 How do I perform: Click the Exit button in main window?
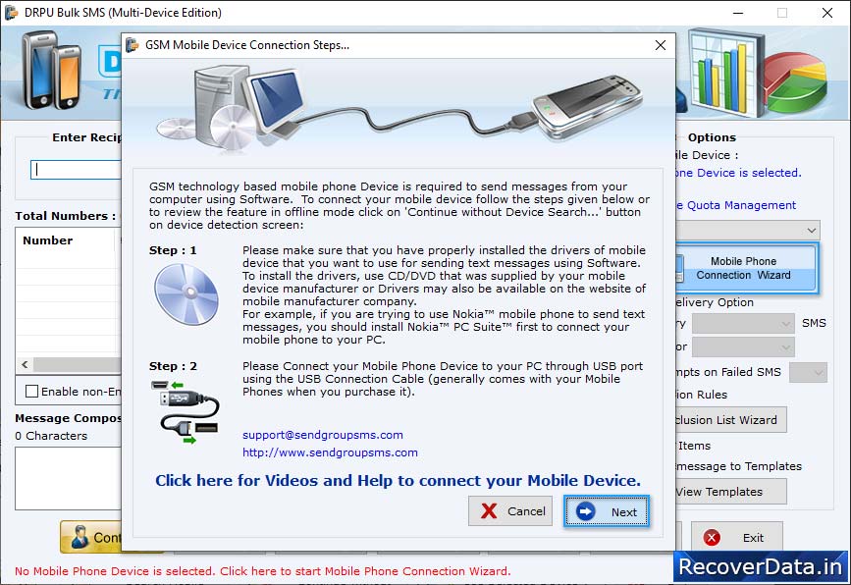point(736,537)
